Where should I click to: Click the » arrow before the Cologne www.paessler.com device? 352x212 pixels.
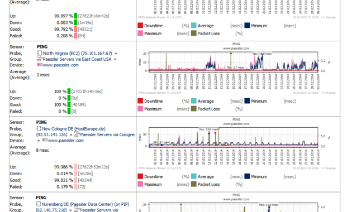pos(39,141)
